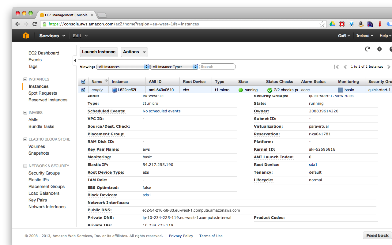Open column preferences via gear icon
Viewport: 392px width, 245px height.
point(379,49)
